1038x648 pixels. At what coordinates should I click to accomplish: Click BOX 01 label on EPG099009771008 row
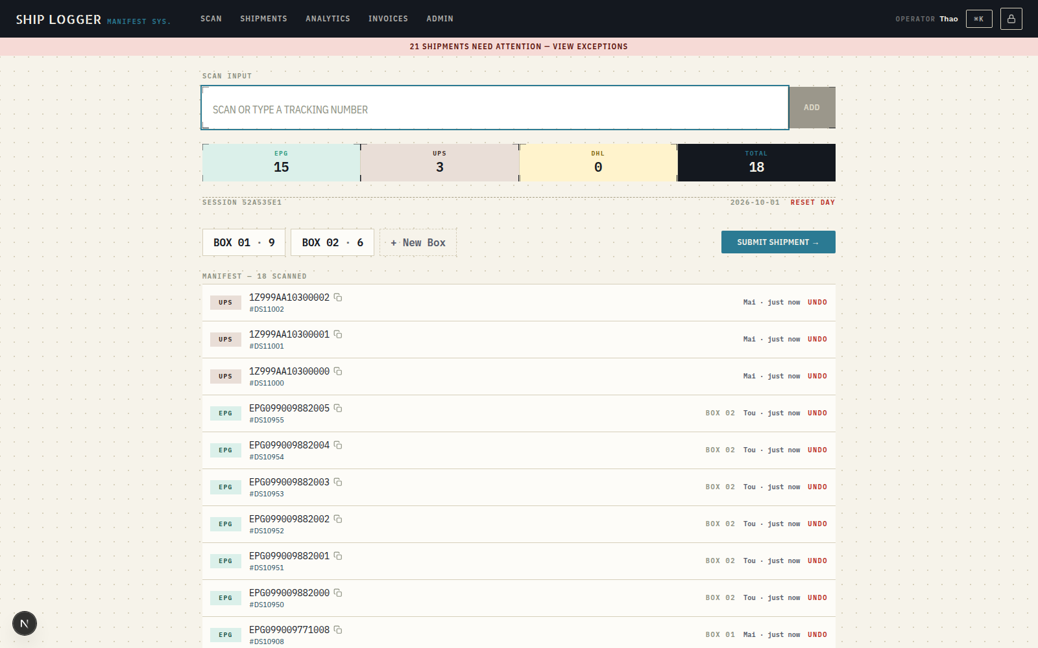tap(720, 634)
